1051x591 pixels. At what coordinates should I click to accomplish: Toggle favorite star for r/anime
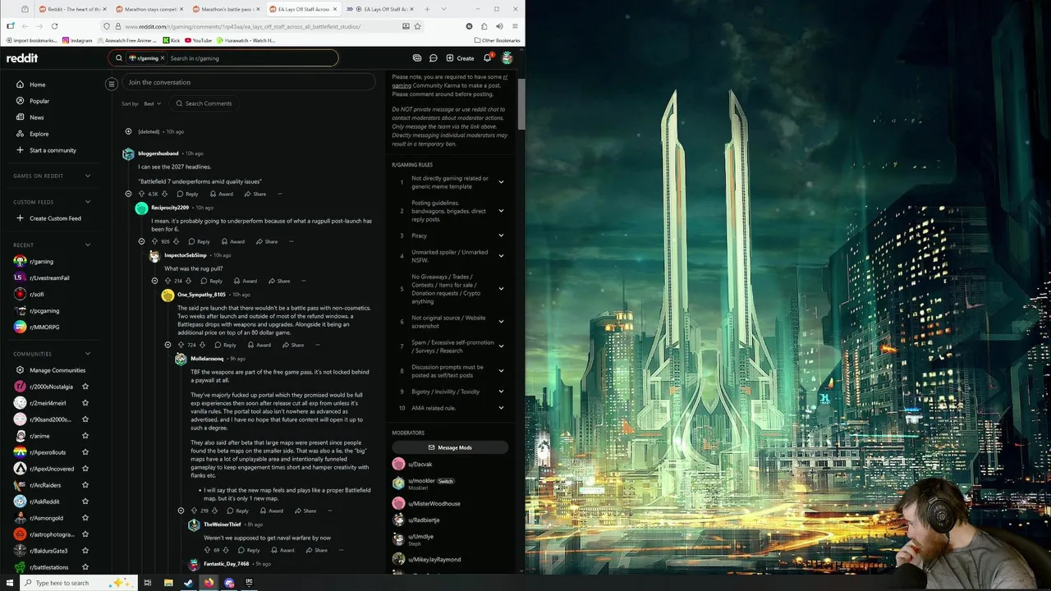85,436
